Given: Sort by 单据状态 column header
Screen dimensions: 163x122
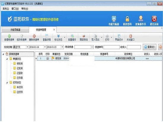Looking at the screenshot, I should tap(56, 54).
